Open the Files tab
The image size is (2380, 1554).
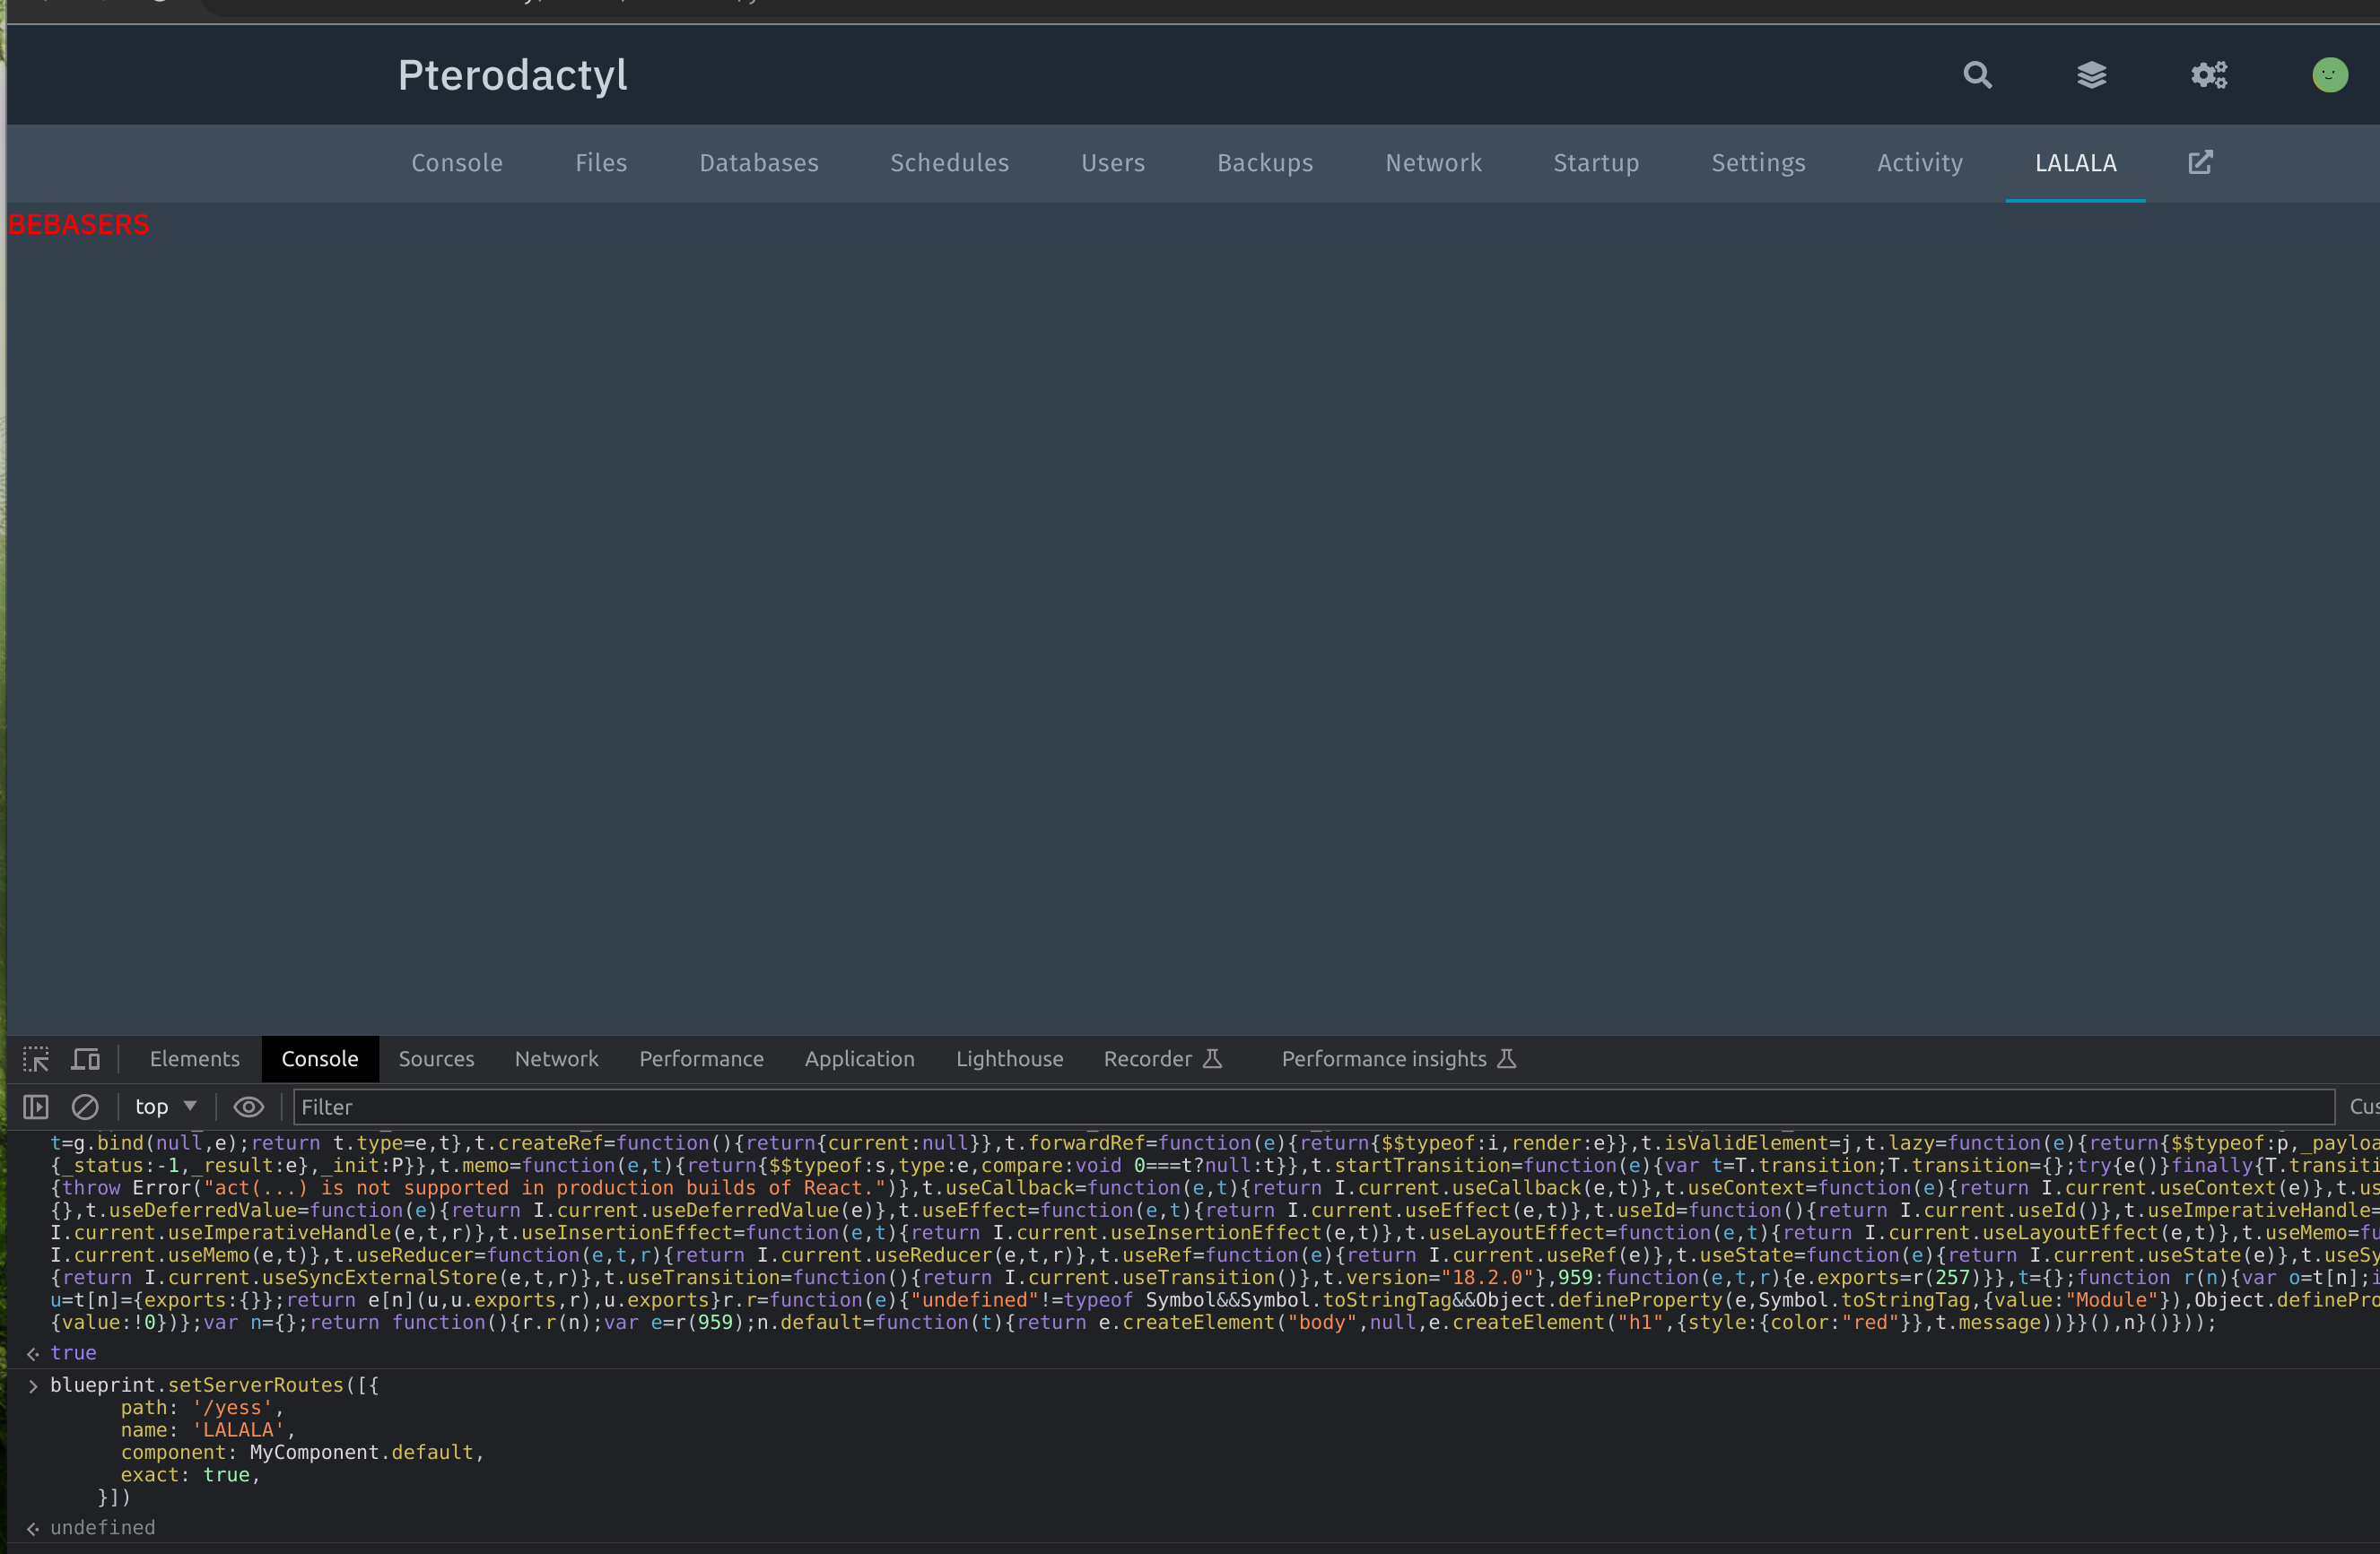[601, 163]
